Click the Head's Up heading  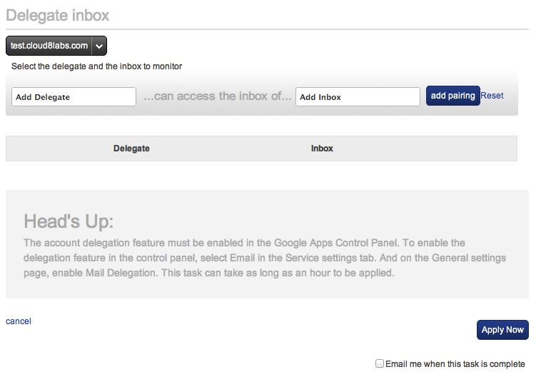[69, 221]
